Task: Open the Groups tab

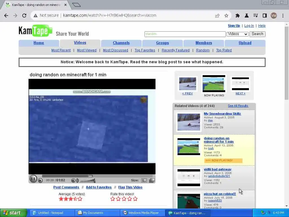Action: [x=162, y=43]
